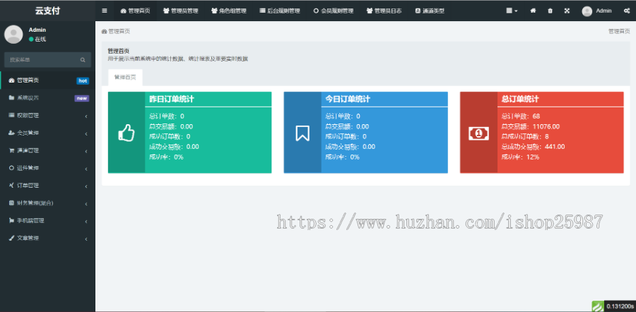Click the 管理首页 breadcrumb at far right

[x=619, y=31]
